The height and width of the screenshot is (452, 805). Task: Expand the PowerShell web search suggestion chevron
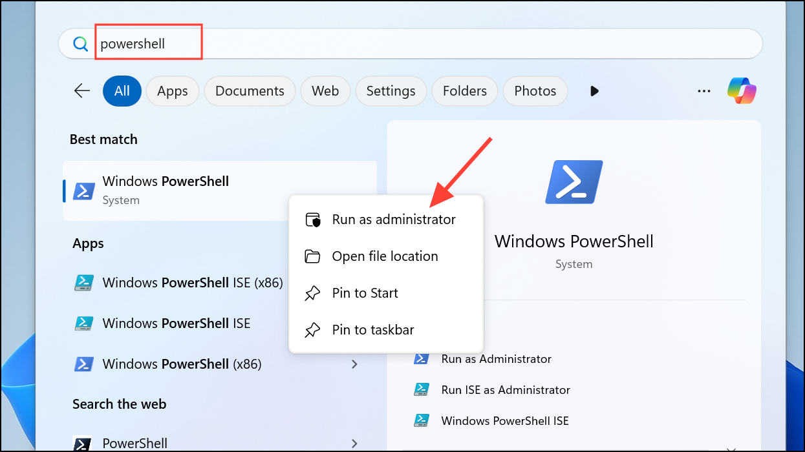pos(354,443)
